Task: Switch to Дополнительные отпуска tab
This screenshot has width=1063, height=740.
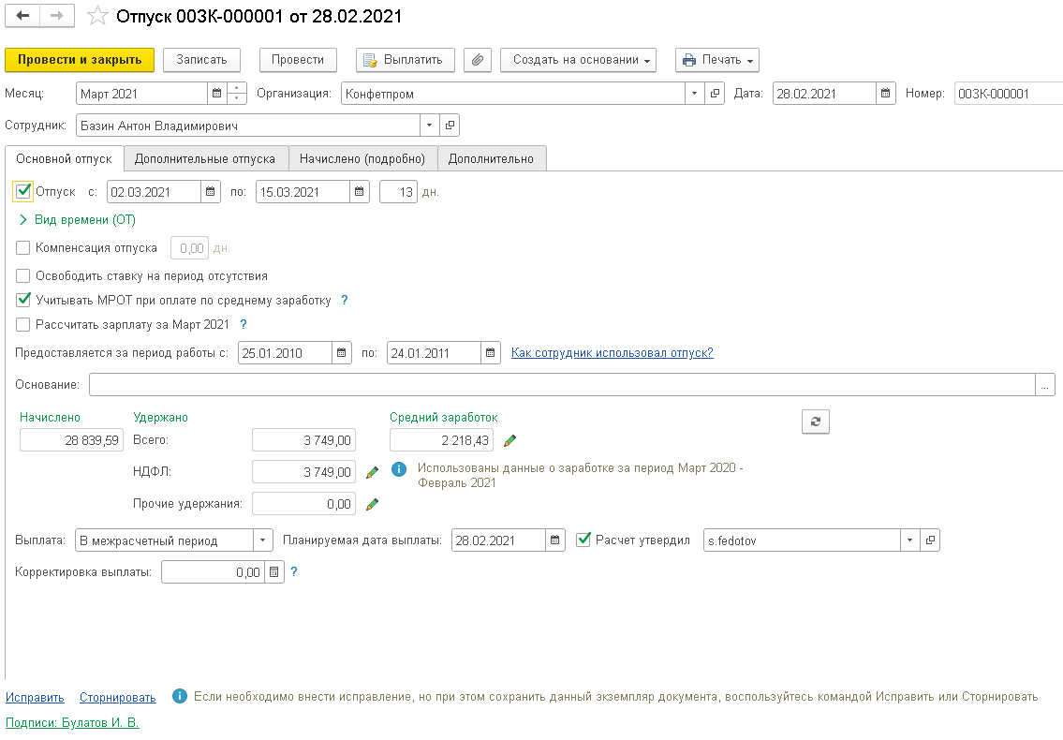Action: click(205, 158)
